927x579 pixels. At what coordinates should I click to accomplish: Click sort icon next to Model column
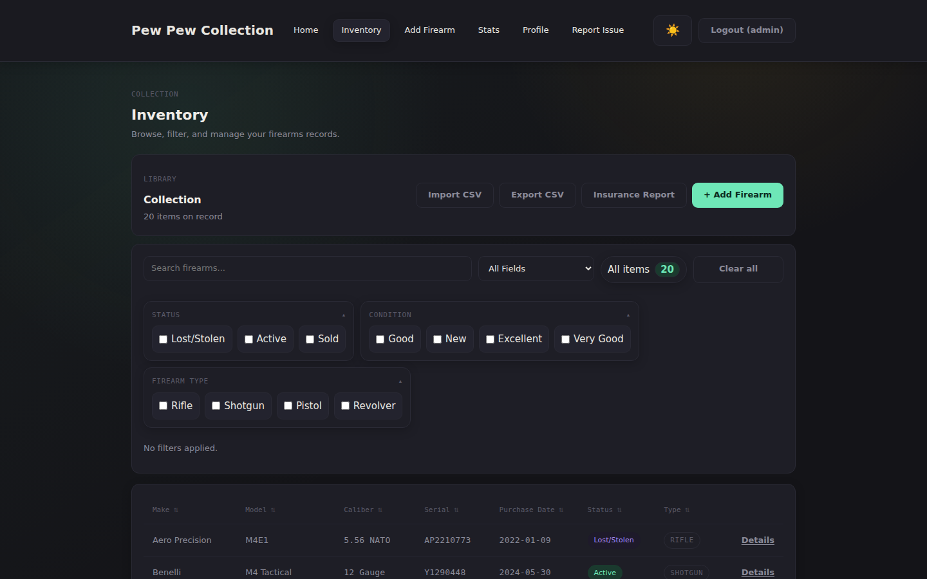click(273, 510)
